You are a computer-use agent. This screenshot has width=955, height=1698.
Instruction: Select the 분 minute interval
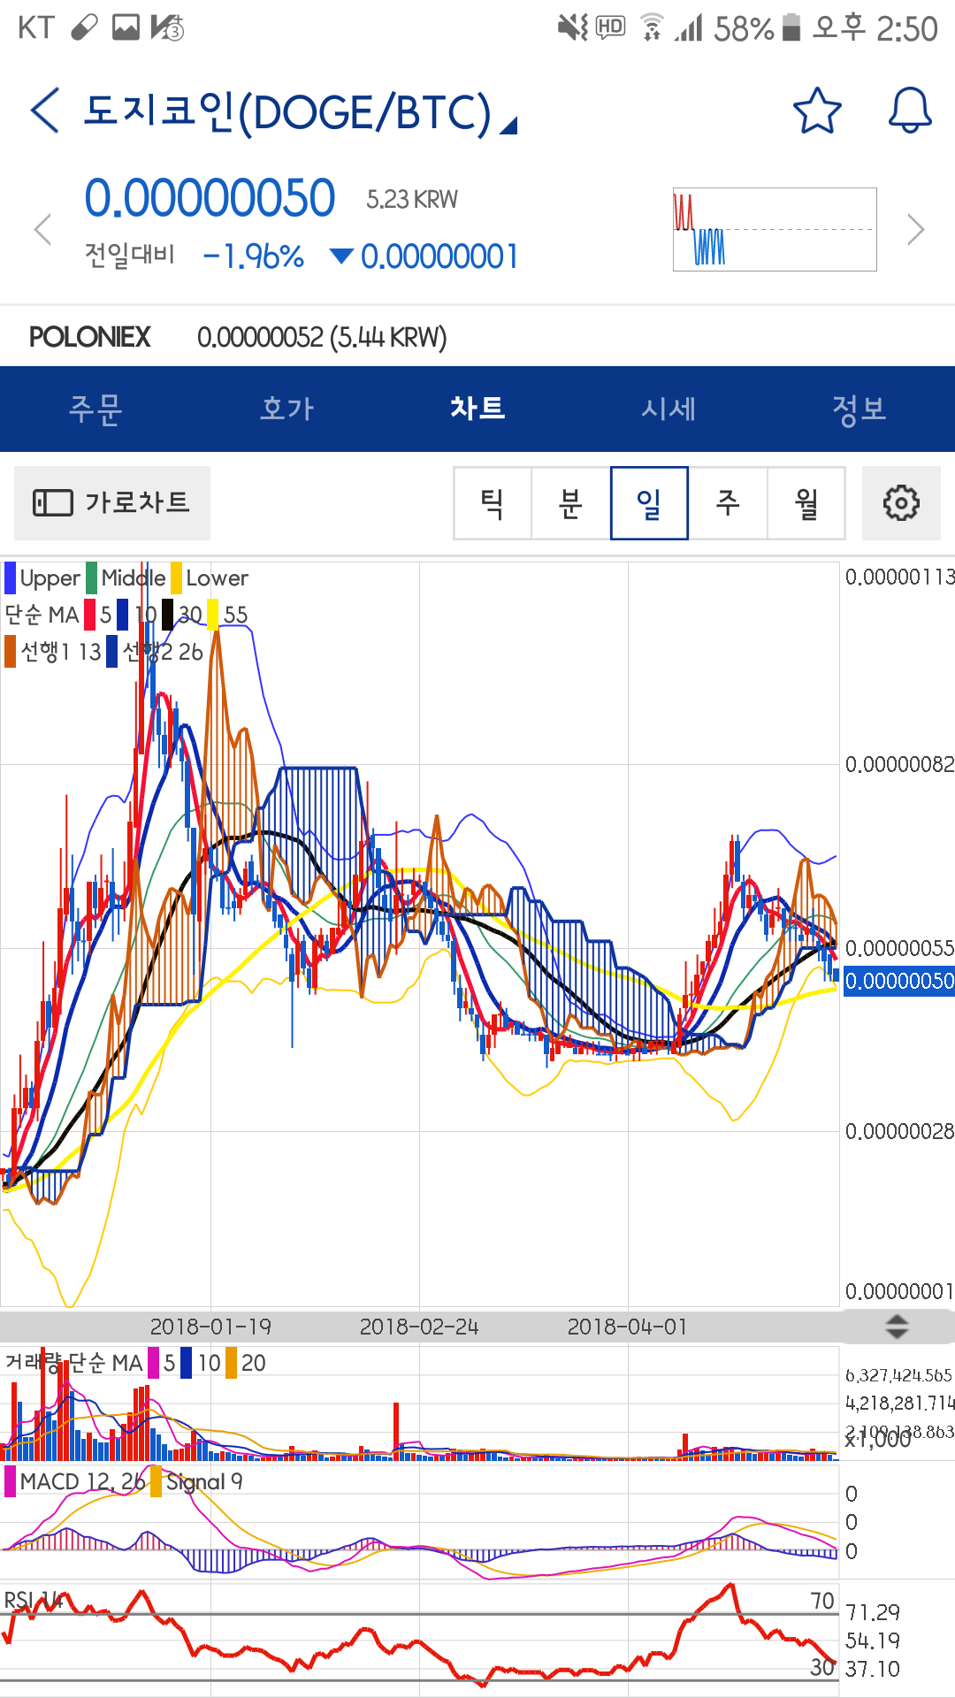pos(570,503)
